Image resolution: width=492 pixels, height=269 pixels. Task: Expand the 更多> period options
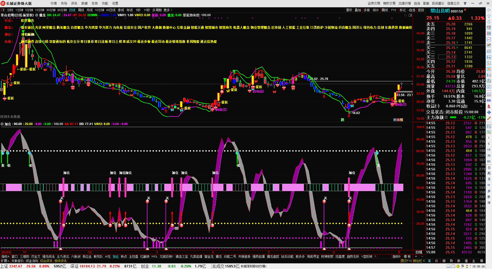point(168,10)
